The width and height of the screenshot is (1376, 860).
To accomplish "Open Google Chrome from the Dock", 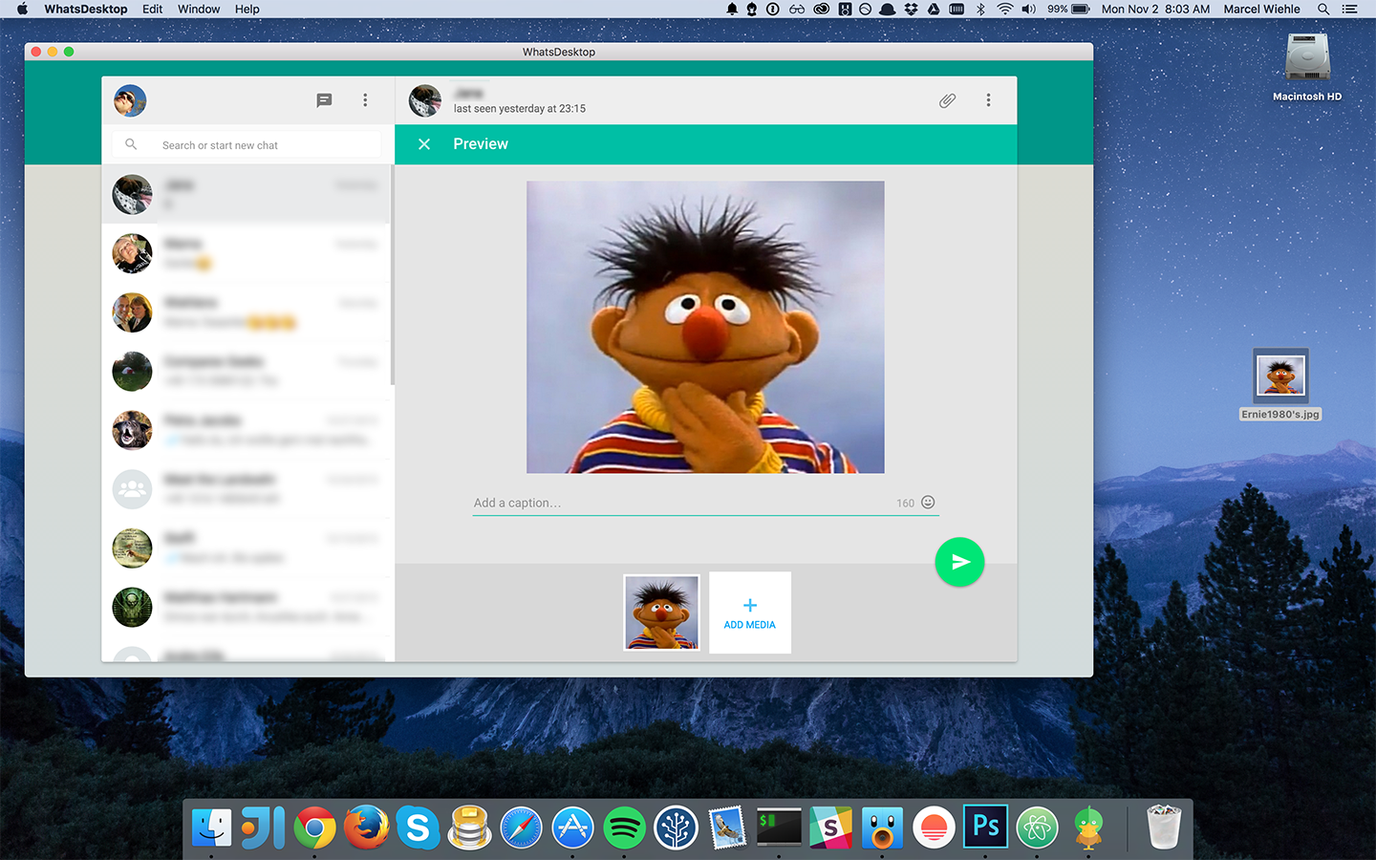I will click(x=314, y=828).
